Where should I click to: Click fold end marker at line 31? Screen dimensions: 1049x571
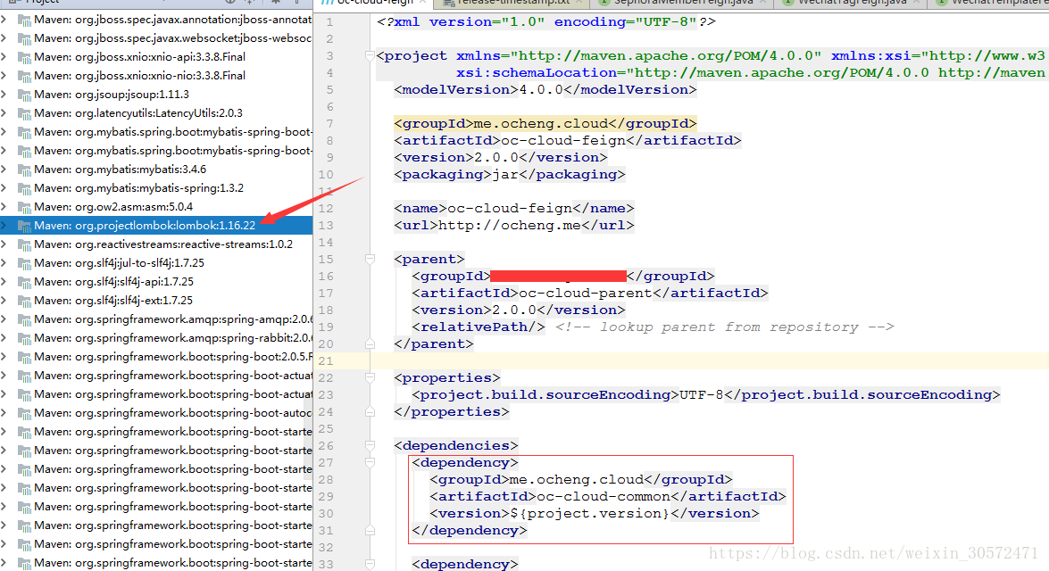point(370,530)
